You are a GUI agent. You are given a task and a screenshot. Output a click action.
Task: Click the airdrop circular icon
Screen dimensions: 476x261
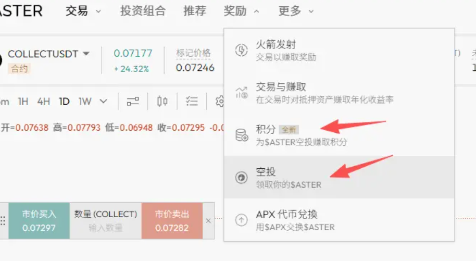point(241,178)
